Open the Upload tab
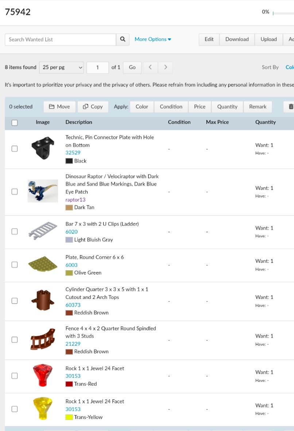 (268, 39)
